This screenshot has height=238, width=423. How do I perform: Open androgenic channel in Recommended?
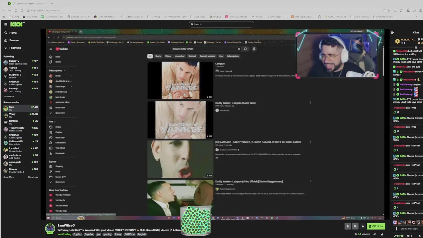coord(20,163)
